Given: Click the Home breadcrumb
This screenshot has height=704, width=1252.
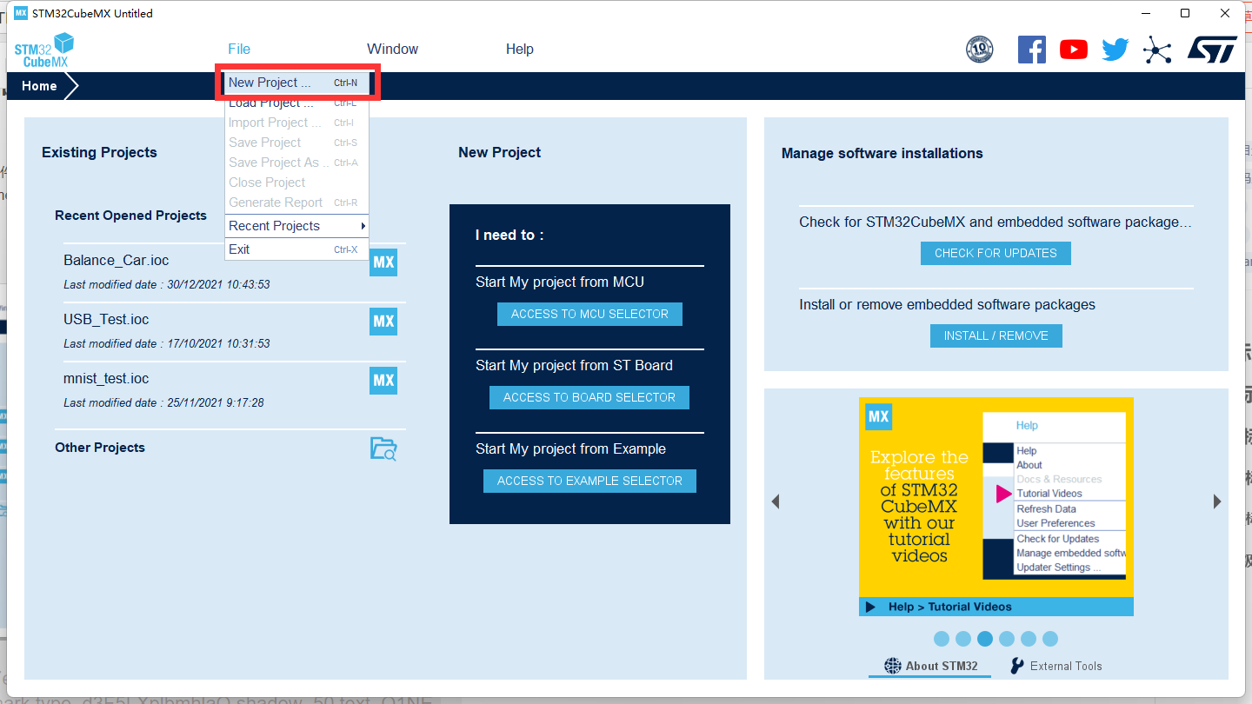Looking at the screenshot, I should pos(39,86).
